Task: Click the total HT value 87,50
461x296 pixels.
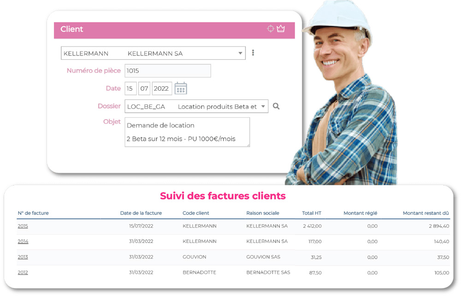Action: pos(315,273)
